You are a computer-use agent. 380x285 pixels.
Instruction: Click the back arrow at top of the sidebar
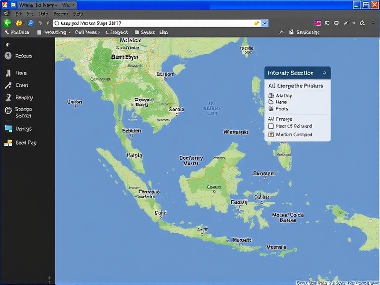pos(7,44)
